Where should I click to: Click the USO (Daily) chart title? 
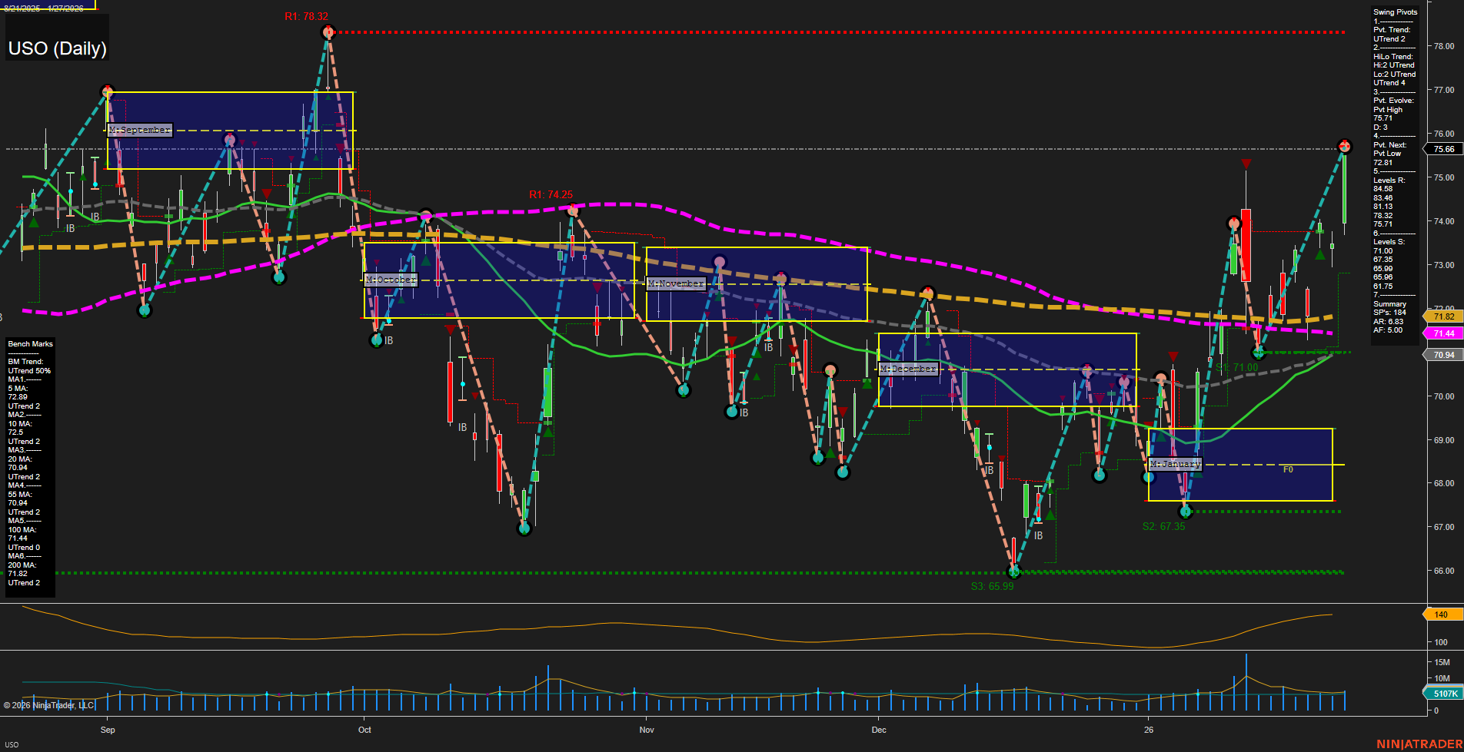click(x=56, y=48)
